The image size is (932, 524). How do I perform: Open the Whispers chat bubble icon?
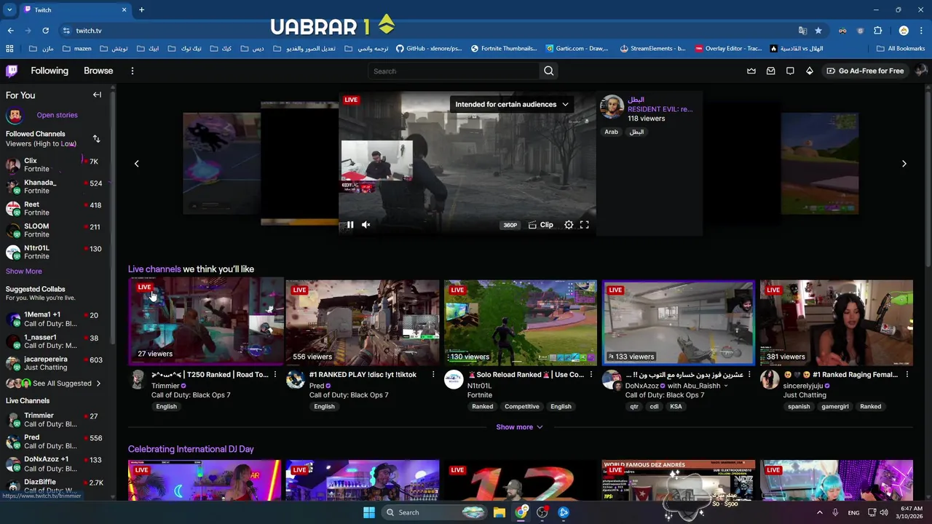(790, 71)
